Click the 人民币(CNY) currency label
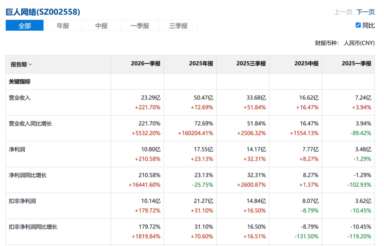 359,43
